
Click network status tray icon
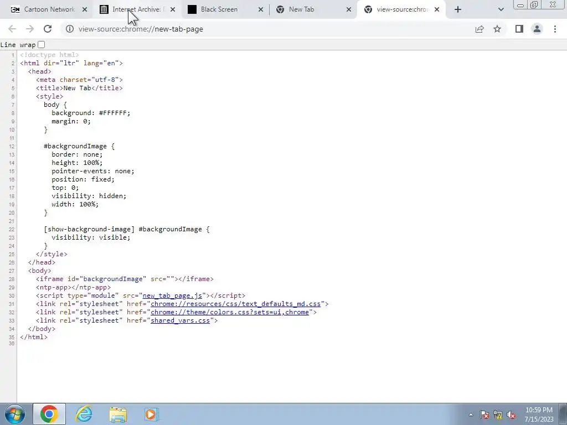coord(498,415)
